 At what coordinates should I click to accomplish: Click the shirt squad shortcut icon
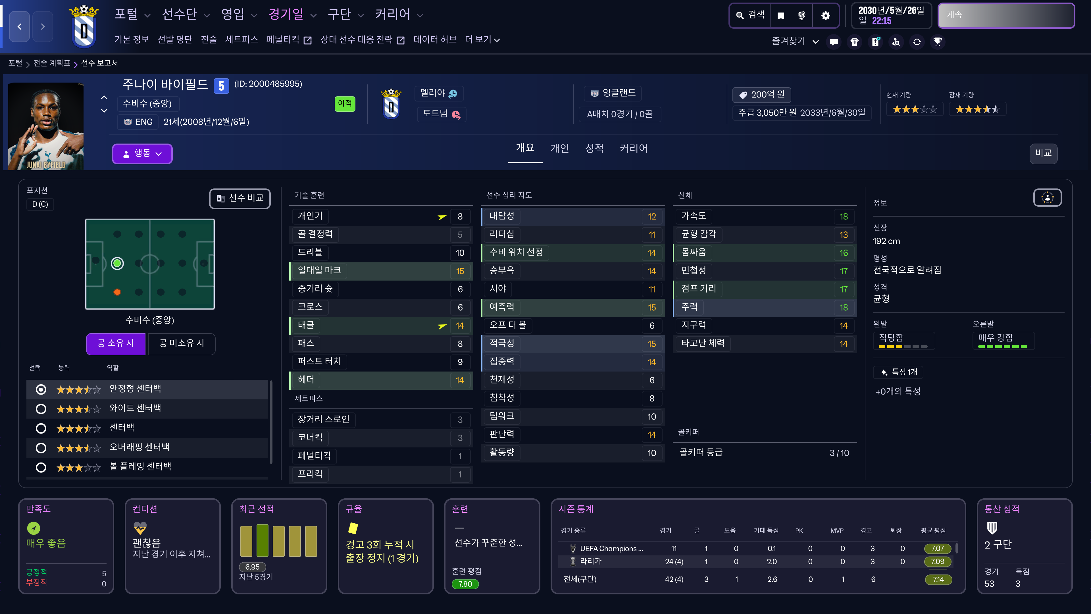(854, 42)
